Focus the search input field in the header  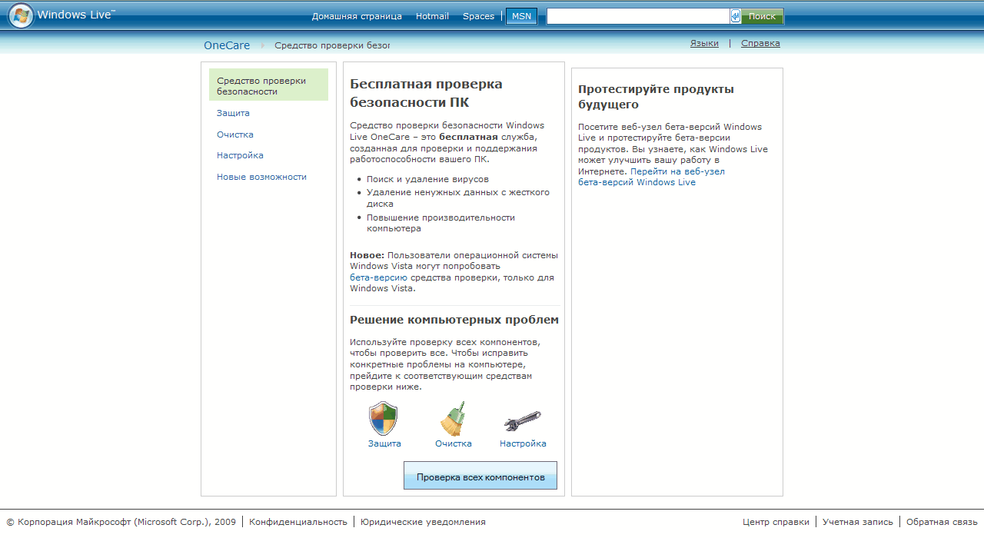638,16
